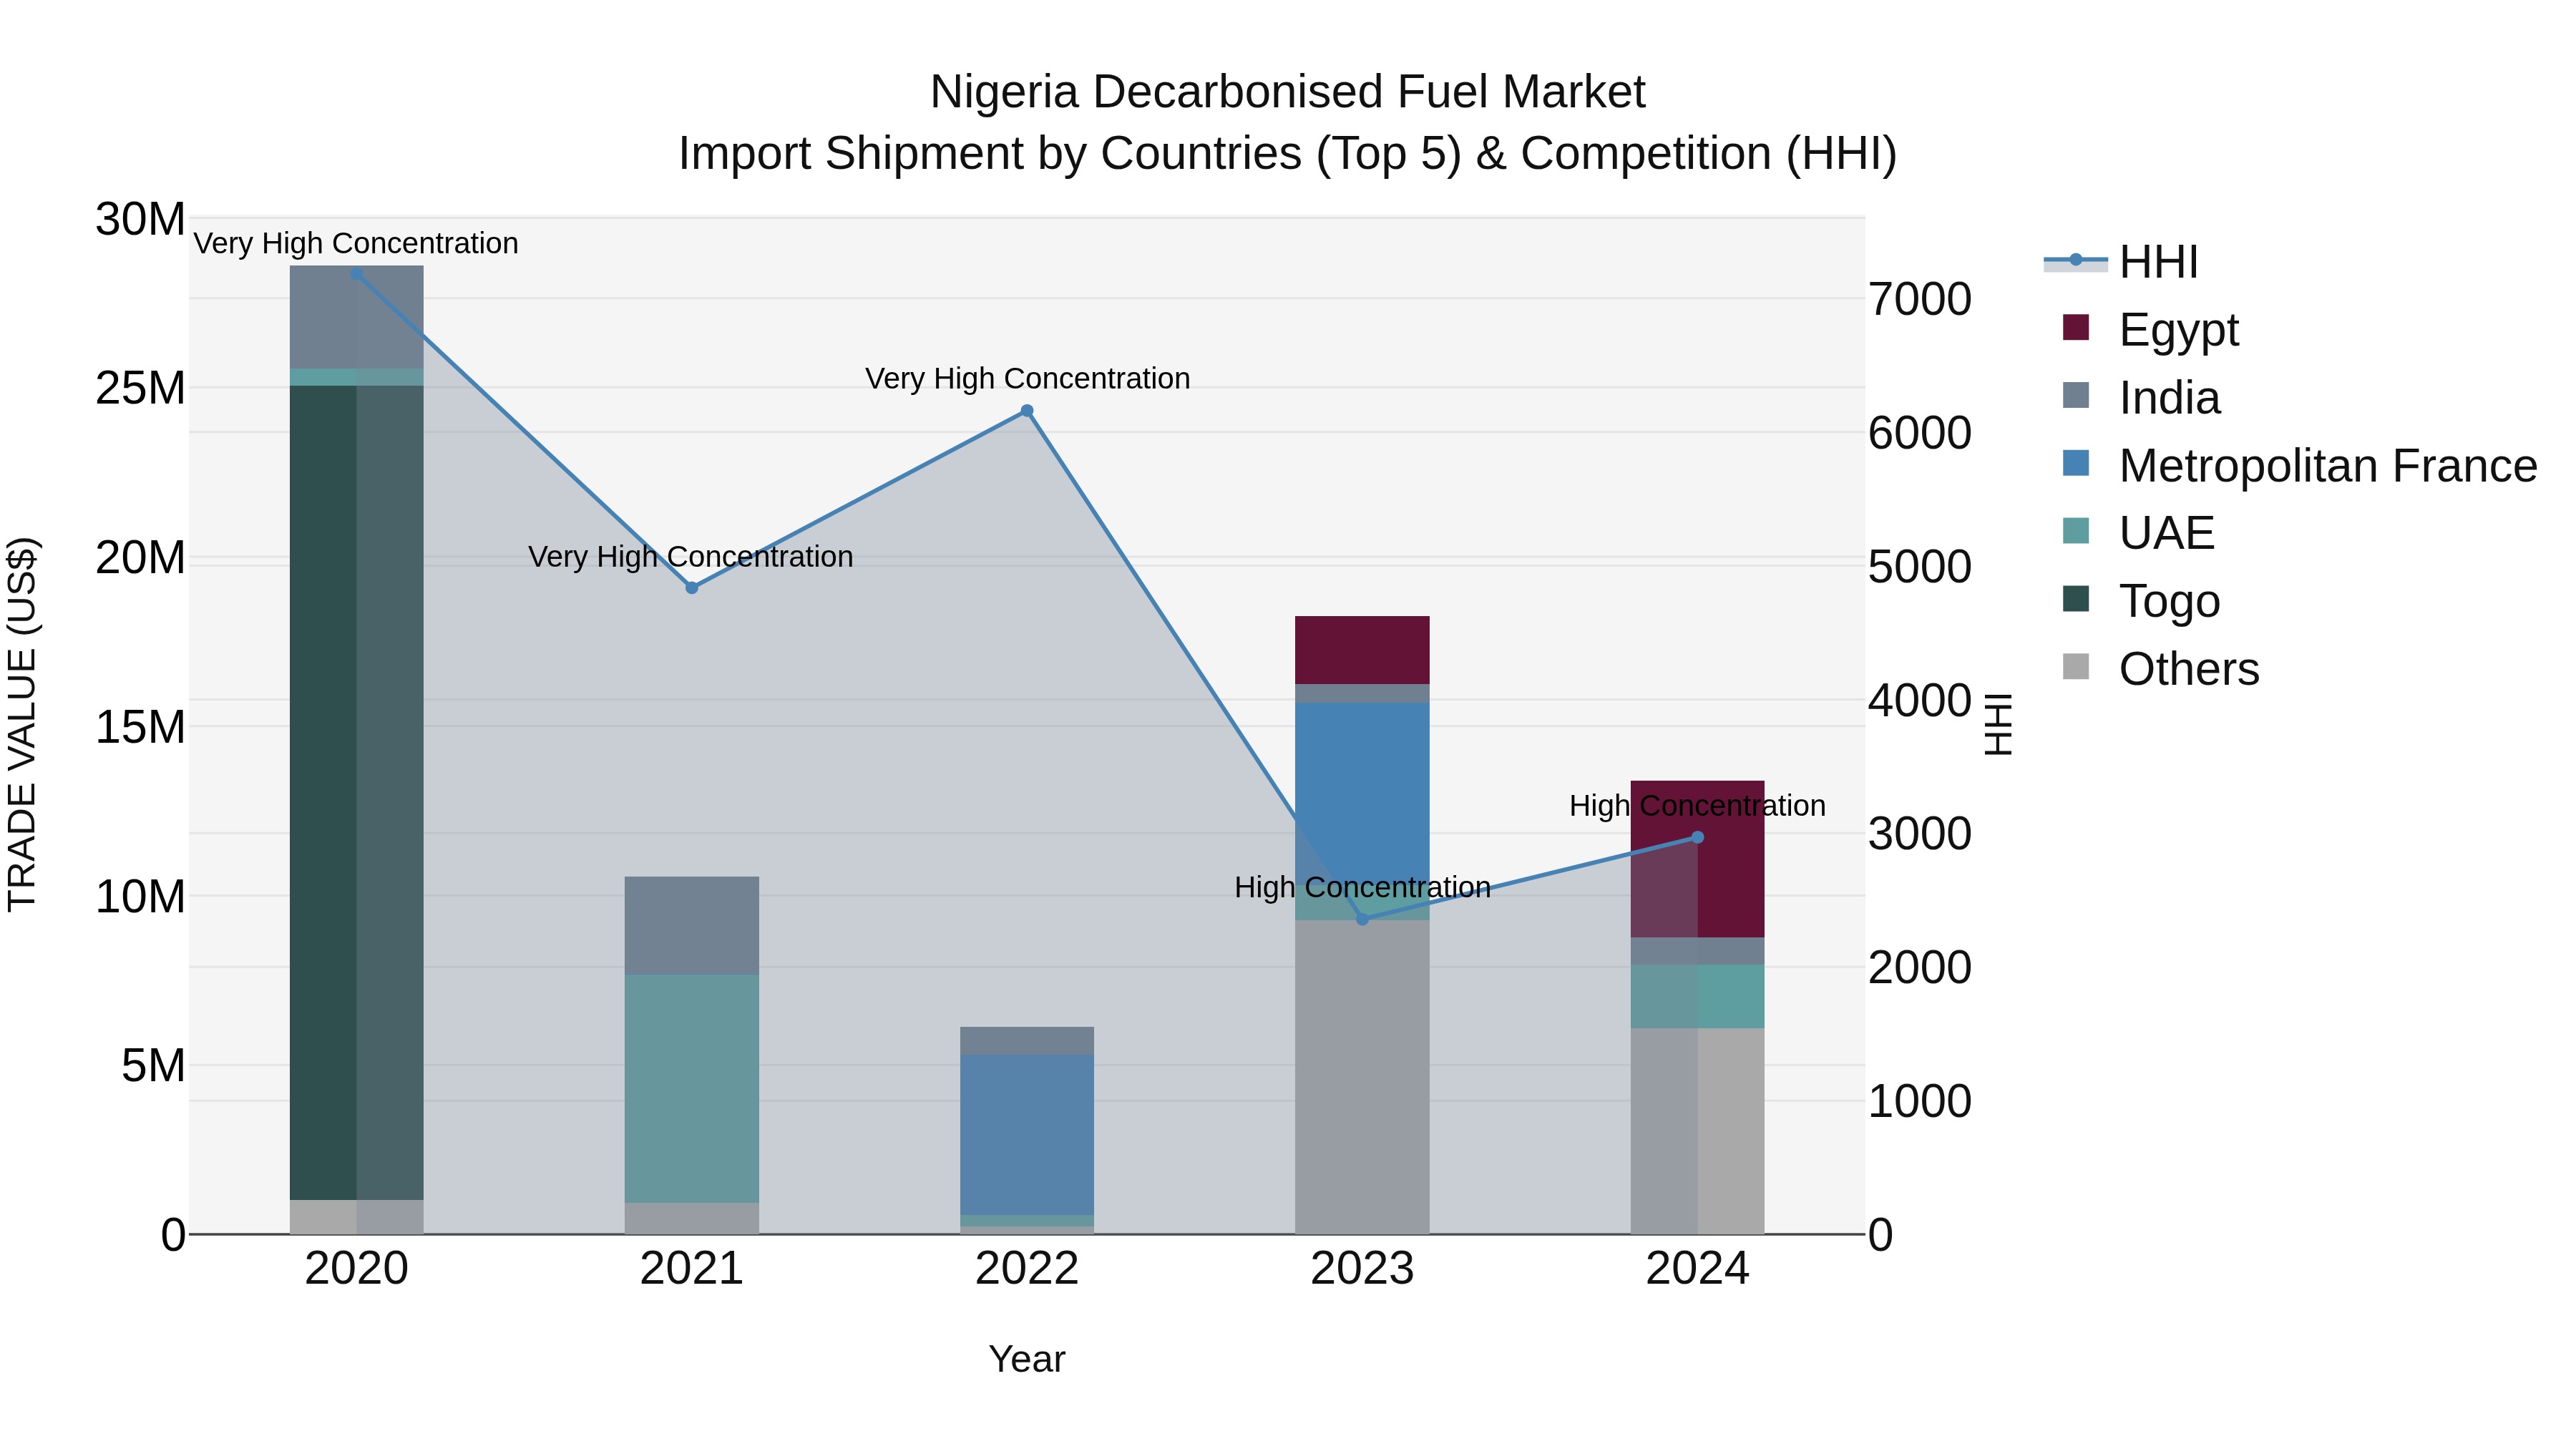Screen dimensions: 2576x1449
Task: Toggle the India legend entry
Action: pyautogui.click(x=2141, y=397)
